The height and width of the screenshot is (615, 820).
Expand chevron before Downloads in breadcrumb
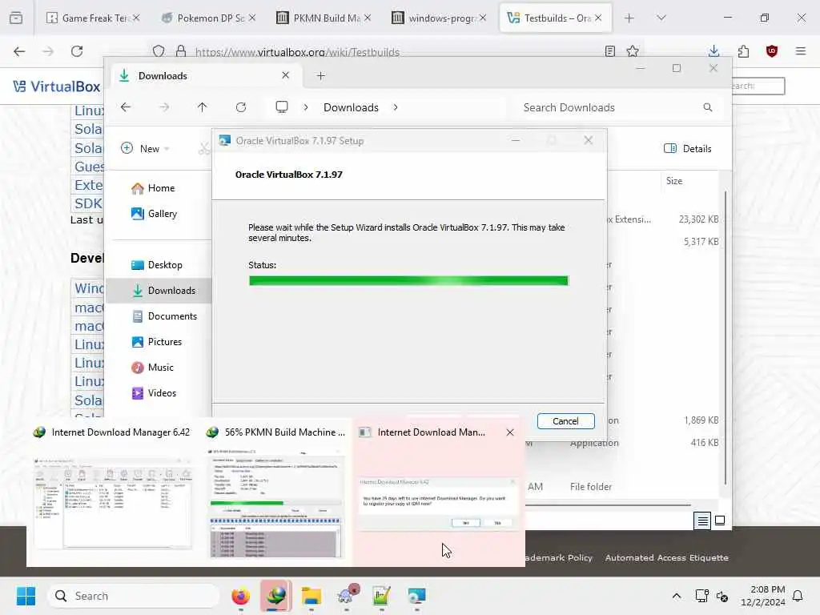pyautogui.click(x=305, y=107)
